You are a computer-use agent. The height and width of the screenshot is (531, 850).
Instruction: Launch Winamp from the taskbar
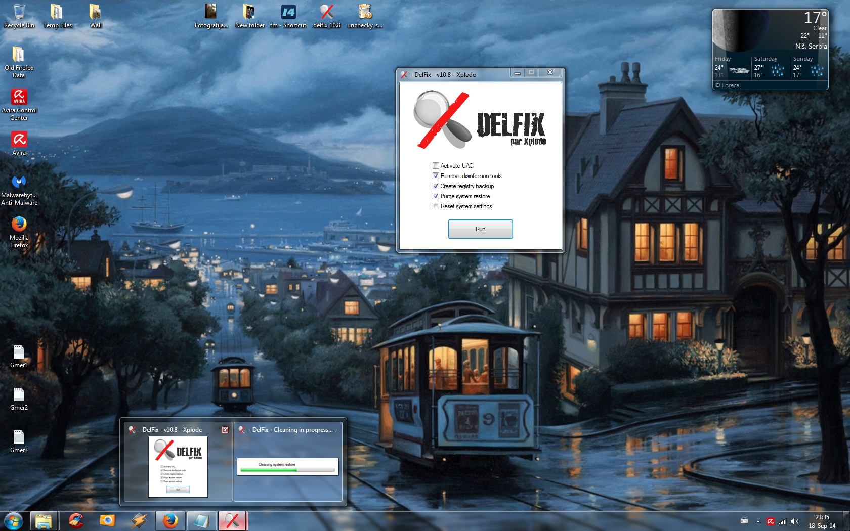tap(139, 521)
